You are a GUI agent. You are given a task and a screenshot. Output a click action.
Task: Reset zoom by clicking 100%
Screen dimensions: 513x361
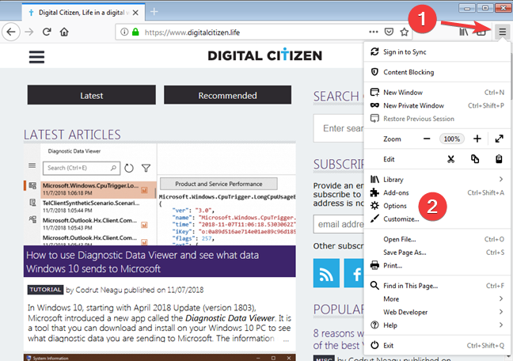[x=452, y=139]
